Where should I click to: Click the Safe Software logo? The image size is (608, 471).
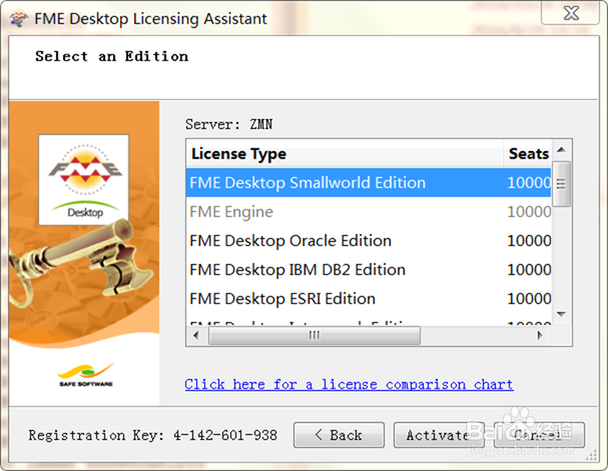[86, 374]
